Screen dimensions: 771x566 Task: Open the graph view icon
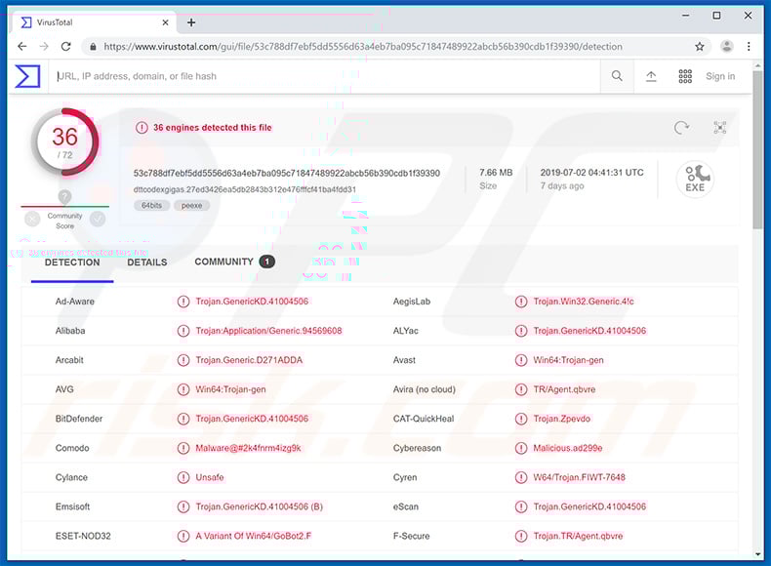pyautogui.click(x=720, y=128)
